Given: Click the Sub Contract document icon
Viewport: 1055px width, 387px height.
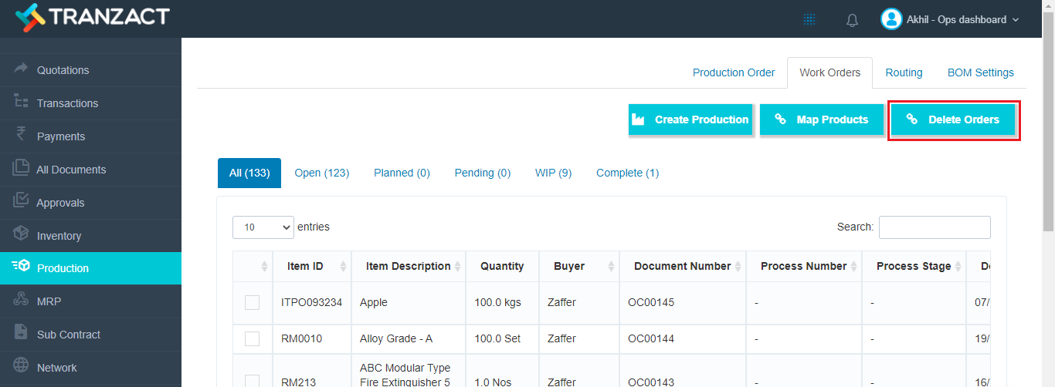Looking at the screenshot, I should (21, 333).
